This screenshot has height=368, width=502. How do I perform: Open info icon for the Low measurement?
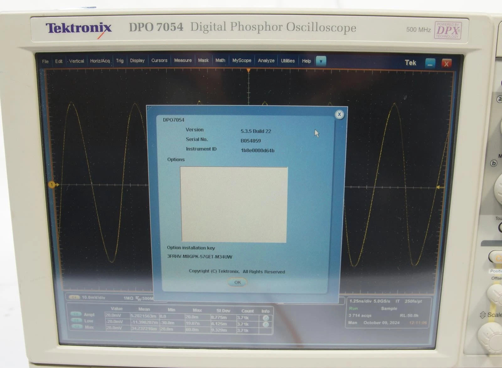(x=265, y=324)
